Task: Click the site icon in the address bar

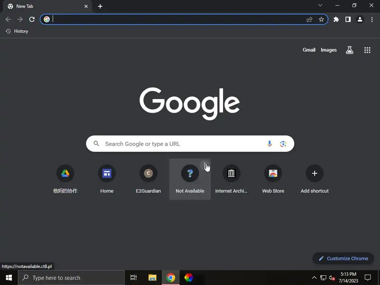Action: 47,19
